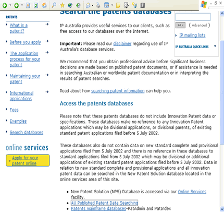The width and height of the screenshot is (224, 212).
Task: Open the Back button history dropdown arrow
Action: pyautogui.click(x=10, y=5)
